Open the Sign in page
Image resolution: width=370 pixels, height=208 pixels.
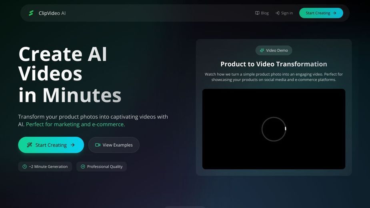pyautogui.click(x=284, y=13)
